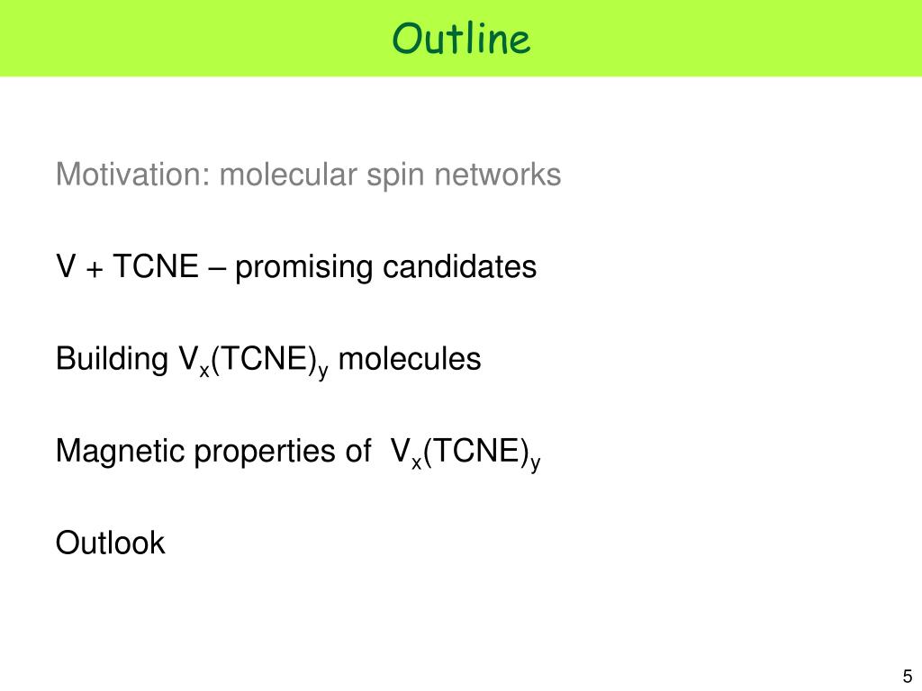Screen dimensions: 922x691
Task: Click subscript x in the Building line
Action: [x=204, y=371]
